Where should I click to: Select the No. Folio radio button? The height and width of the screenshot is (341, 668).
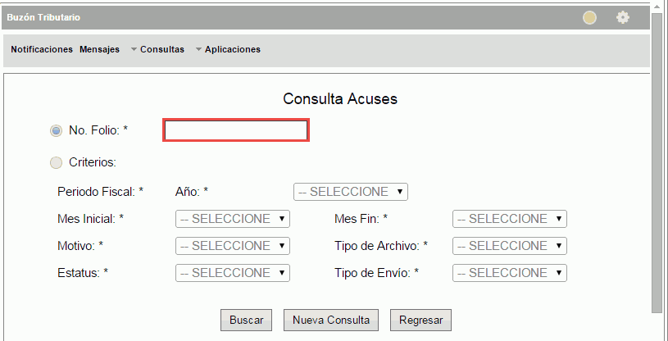click(x=57, y=130)
